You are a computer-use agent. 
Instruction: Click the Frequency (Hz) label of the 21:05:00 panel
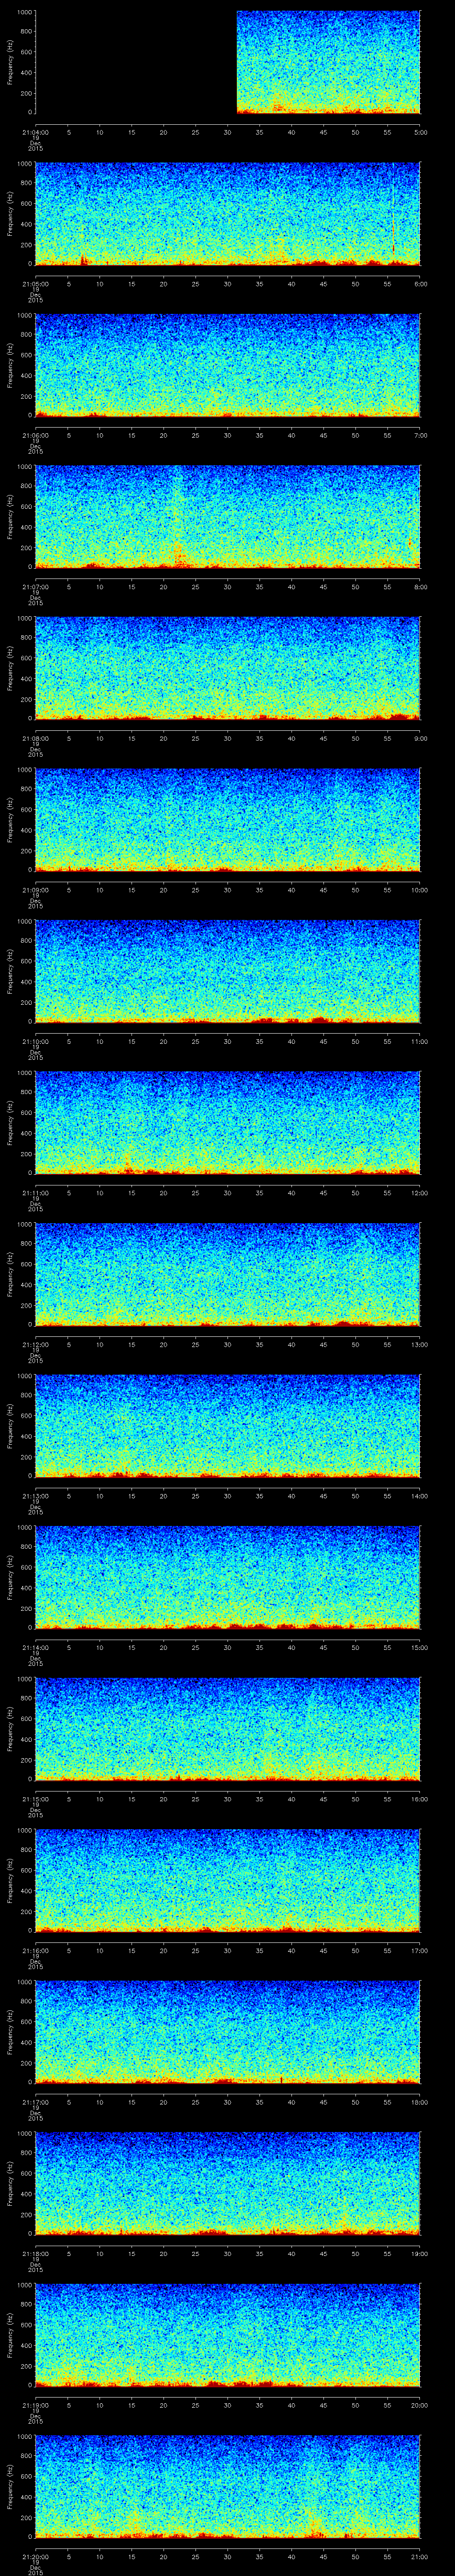click(10, 214)
